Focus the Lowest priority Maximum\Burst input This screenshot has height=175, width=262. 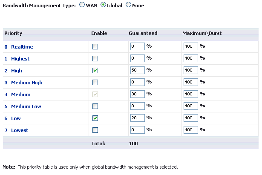pyautogui.click(x=190, y=130)
